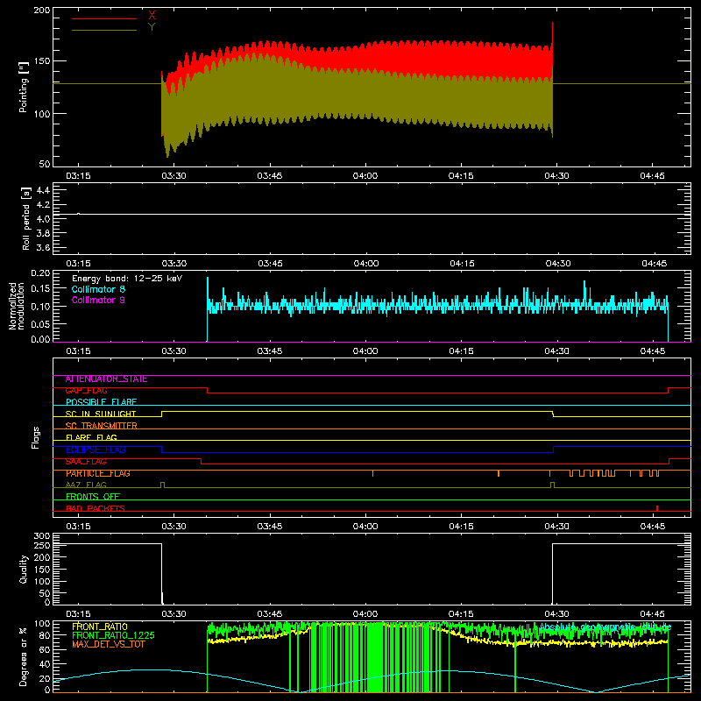701x701 pixels.
Task: Click the FLARE_FLAG label
Action: click(x=91, y=437)
